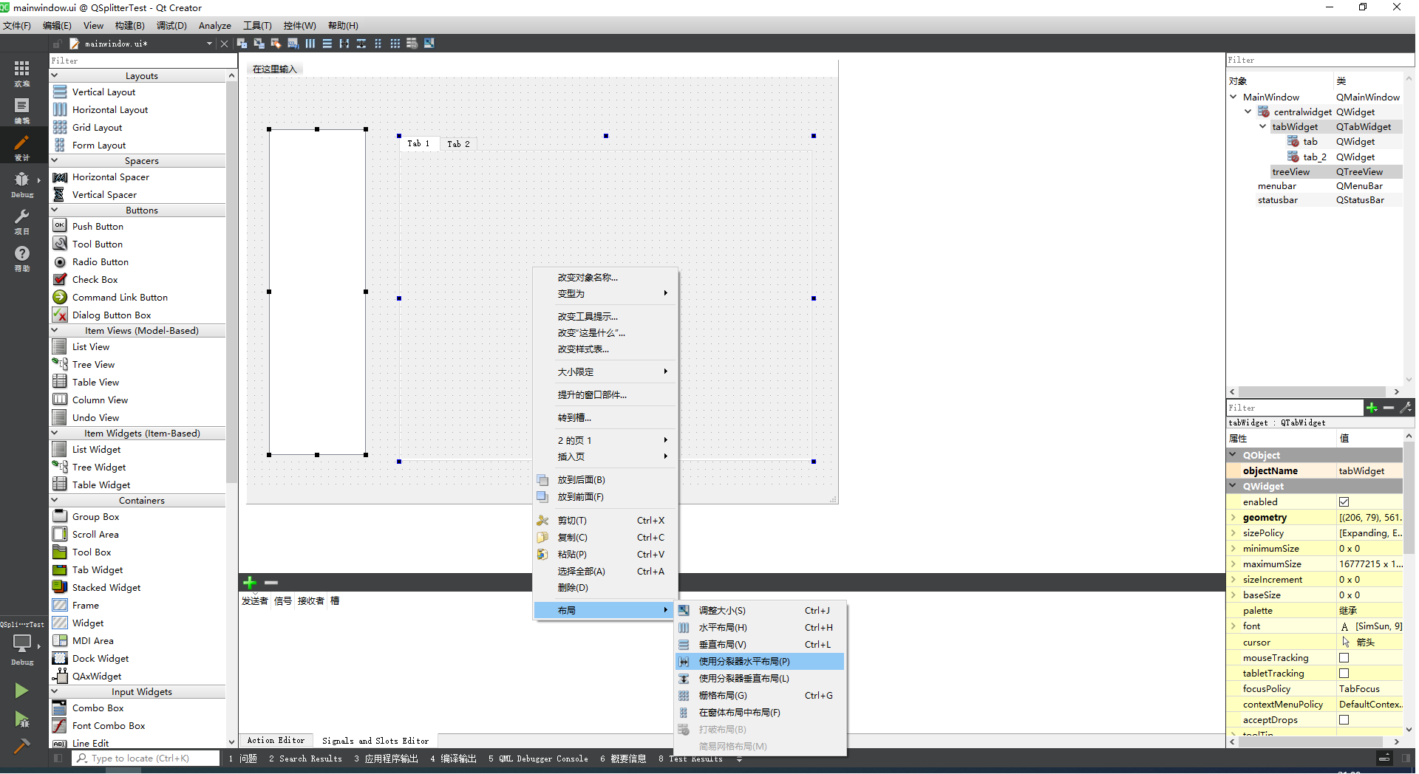Expand the sizePolicy property row
The width and height of the screenshot is (1419, 774).
coord(1233,533)
